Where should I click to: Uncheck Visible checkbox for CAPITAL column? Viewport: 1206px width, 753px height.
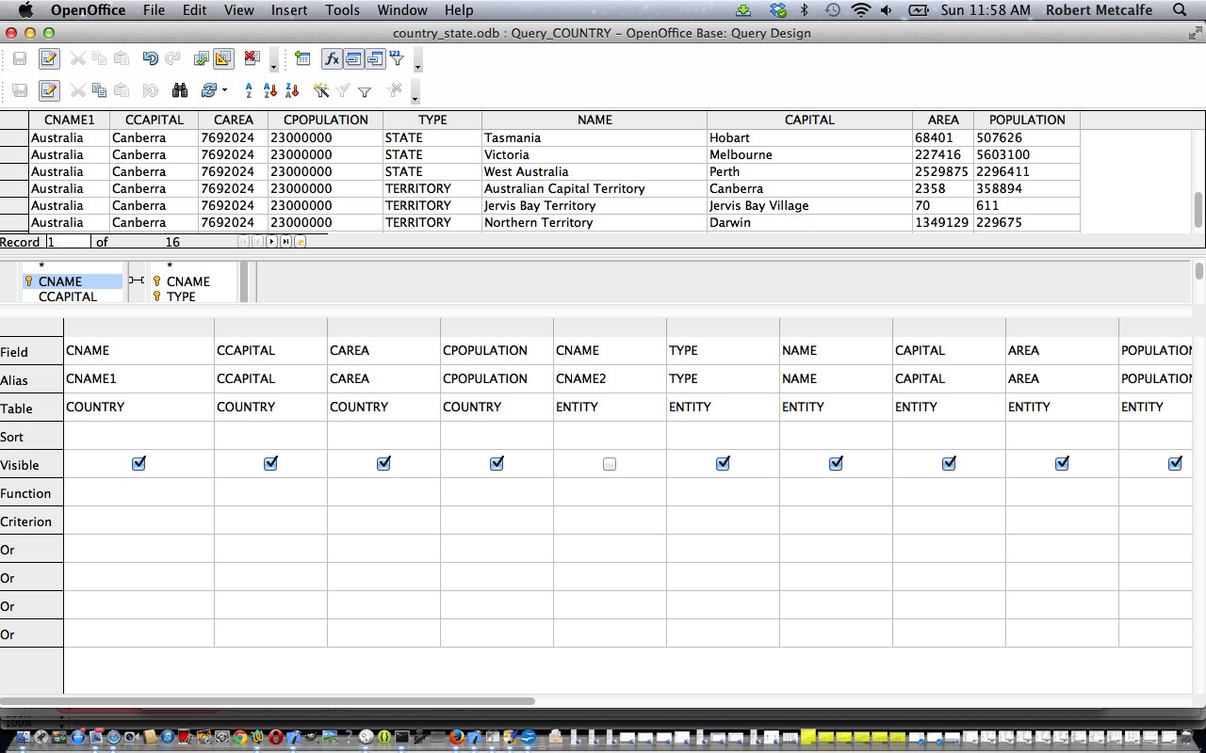(x=949, y=463)
